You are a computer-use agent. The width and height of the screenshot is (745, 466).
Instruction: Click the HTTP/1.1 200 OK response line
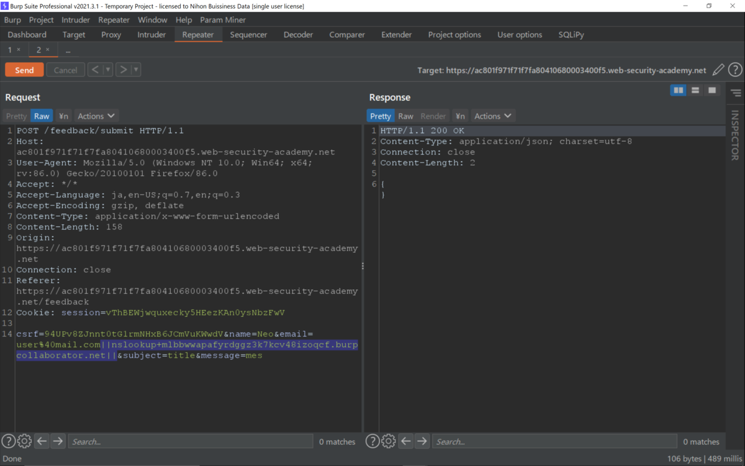[422, 131]
